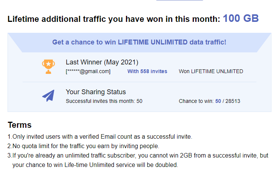Viewport: 279px width, 176px height.
Task: Click the lifetime additional traffic headline
Action: tap(113, 19)
